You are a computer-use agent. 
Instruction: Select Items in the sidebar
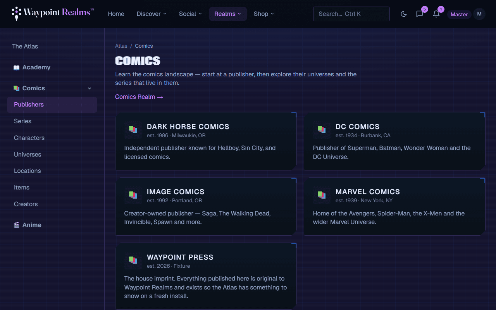click(x=52, y=188)
